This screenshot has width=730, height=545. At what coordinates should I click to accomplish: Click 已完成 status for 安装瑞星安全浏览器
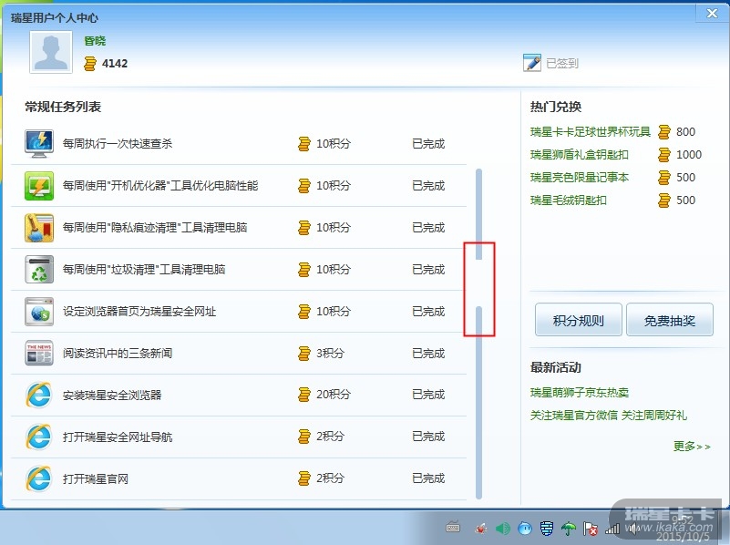pos(428,395)
